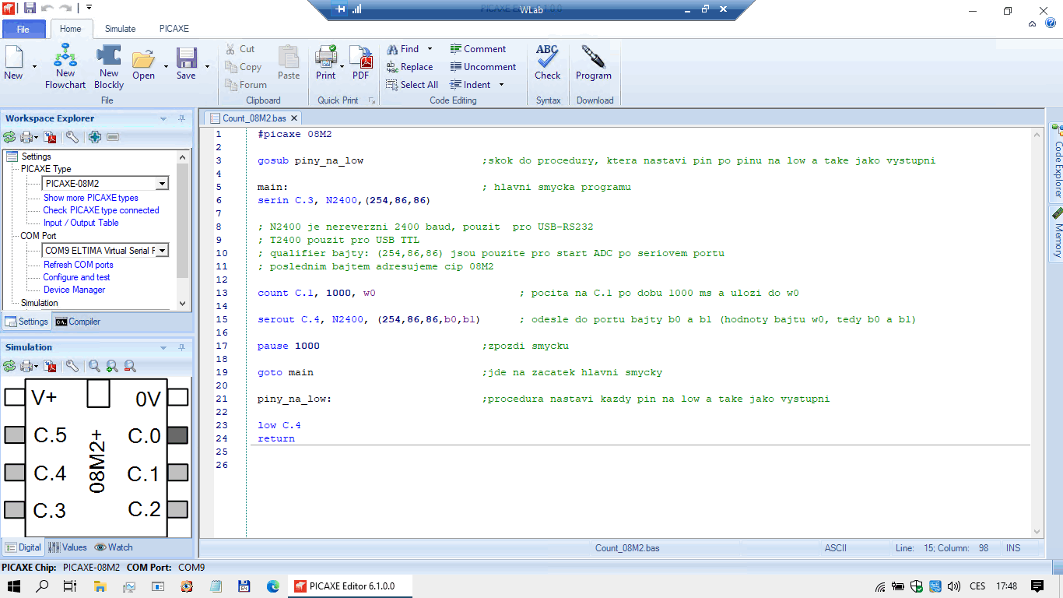Screen dimensions: 1063x598
Task: Export code using the PDF icon
Action: point(360,64)
